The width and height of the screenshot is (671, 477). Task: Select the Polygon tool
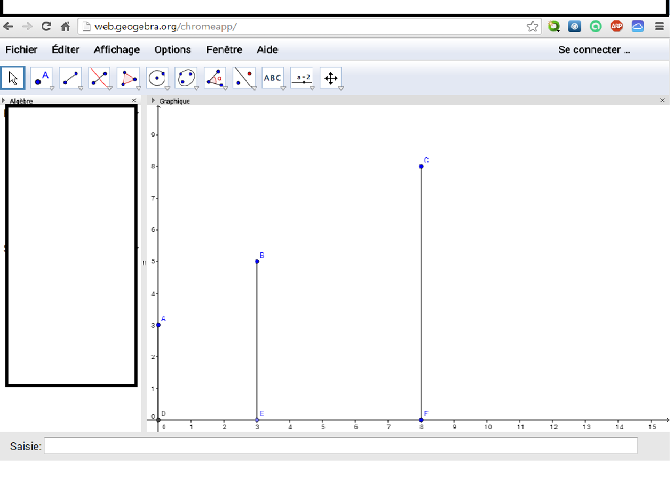128,78
